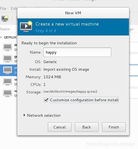138x149 pixels.
Task: Select the second VM monitor icon in list
Action: (8, 59)
